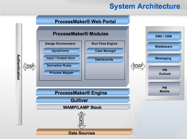Image resolution: width=187 pixels, height=139 pixels.
Task: Click the WAMP/LAMP Stack bar
Action: pyautogui.click(x=83, y=108)
